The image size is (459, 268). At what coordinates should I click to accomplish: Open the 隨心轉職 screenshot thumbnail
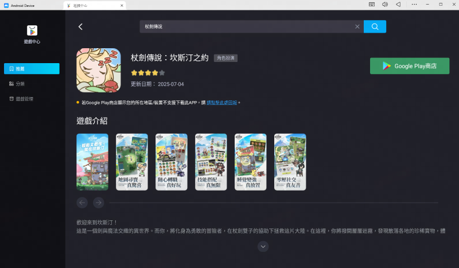point(171,162)
